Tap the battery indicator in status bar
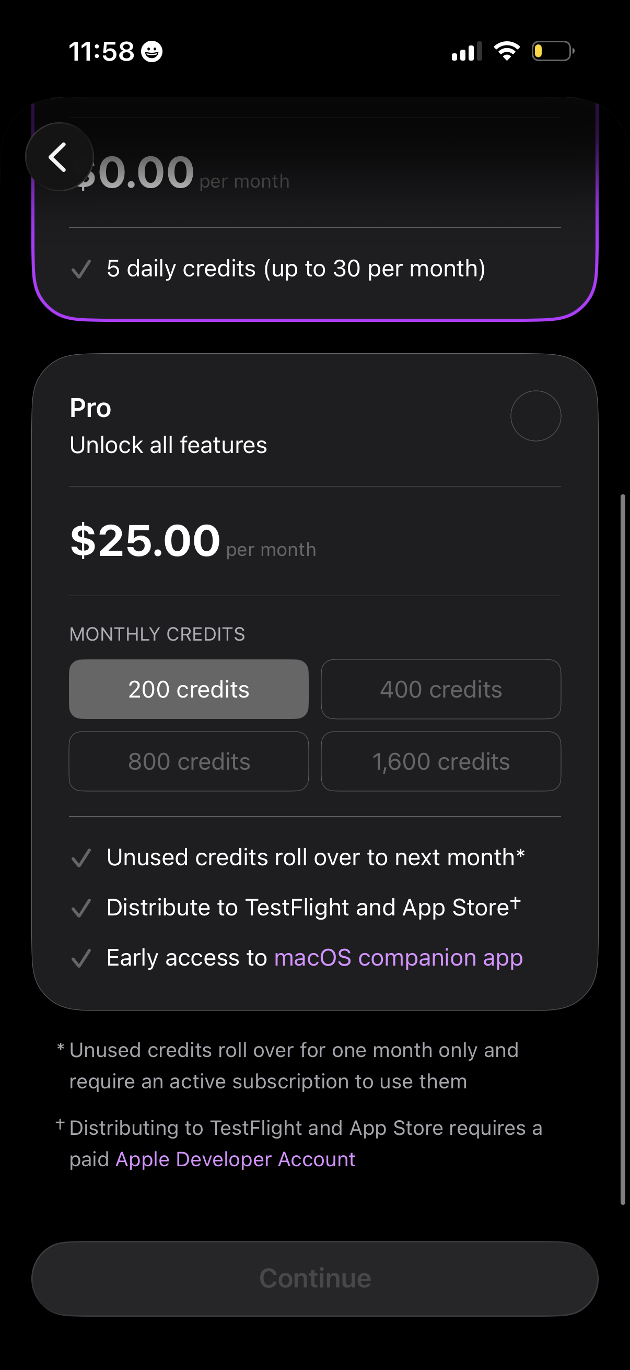 click(552, 51)
